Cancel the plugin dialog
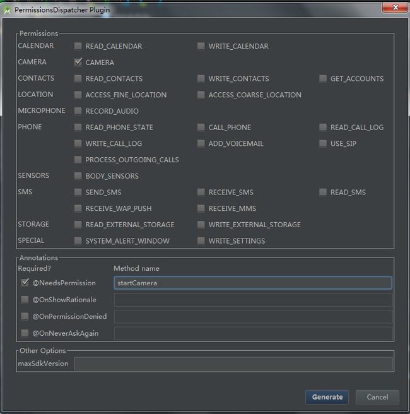The width and height of the screenshot is (410, 414). (x=377, y=397)
